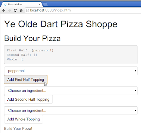Viewport: 141px width, 133px height.
Task: Click the Whole: [] line
Action: coord(16,59)
